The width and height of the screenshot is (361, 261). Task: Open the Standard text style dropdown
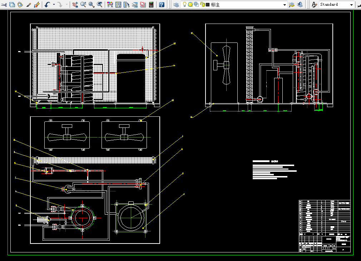[351, 5]
